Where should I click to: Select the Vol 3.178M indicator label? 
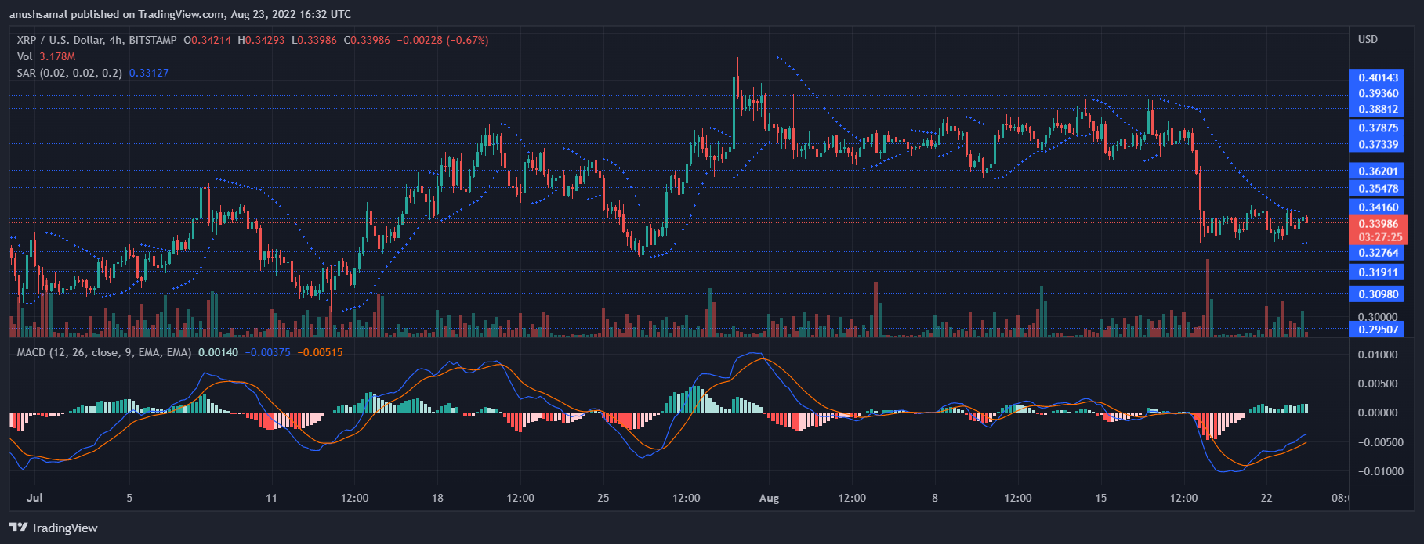(46, 56)
